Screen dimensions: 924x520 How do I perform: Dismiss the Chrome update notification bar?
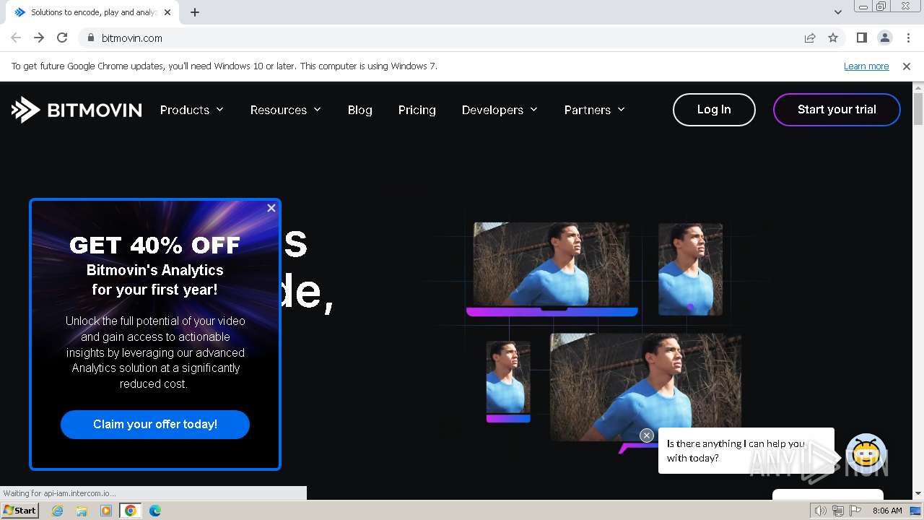tap(907, 66)
